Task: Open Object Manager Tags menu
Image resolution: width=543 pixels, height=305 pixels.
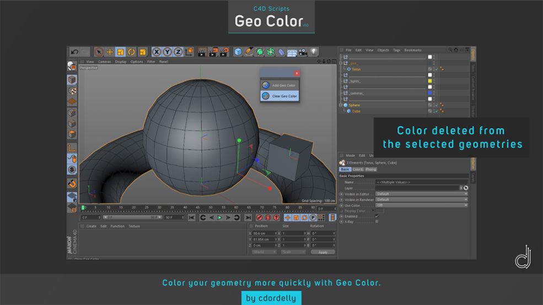Action: [396, 50]
